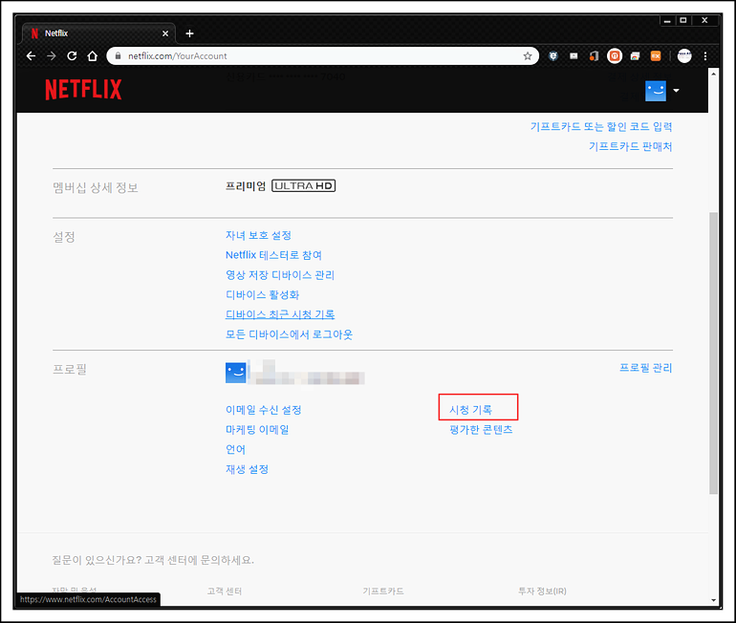Open Chrome three-dot menu
Image resolution: width=736 pixels, height=623 pixels.
coord(705,55)
